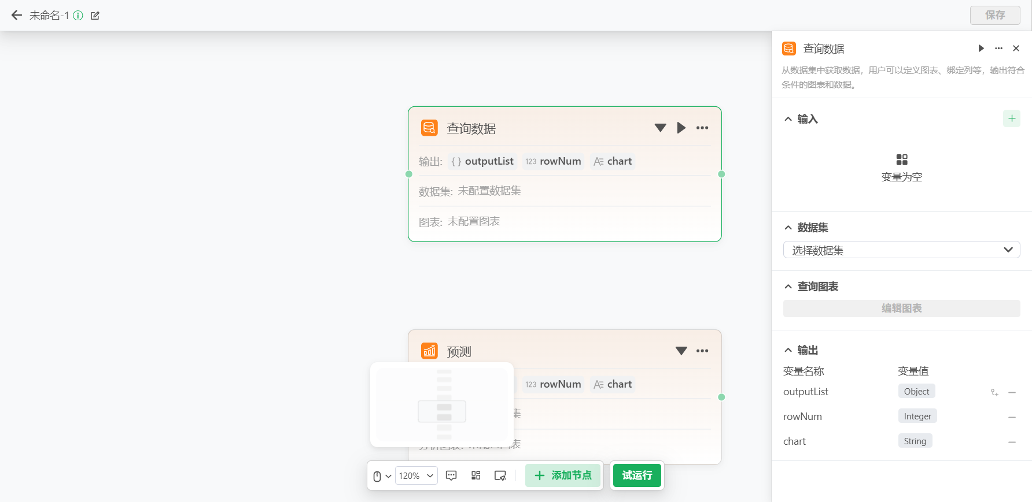
Task: Remove the rowNum output variable
Action: point(1012,417)
